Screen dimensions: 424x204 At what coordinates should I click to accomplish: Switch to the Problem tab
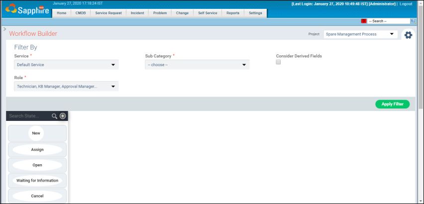click(x=160, y=13)
